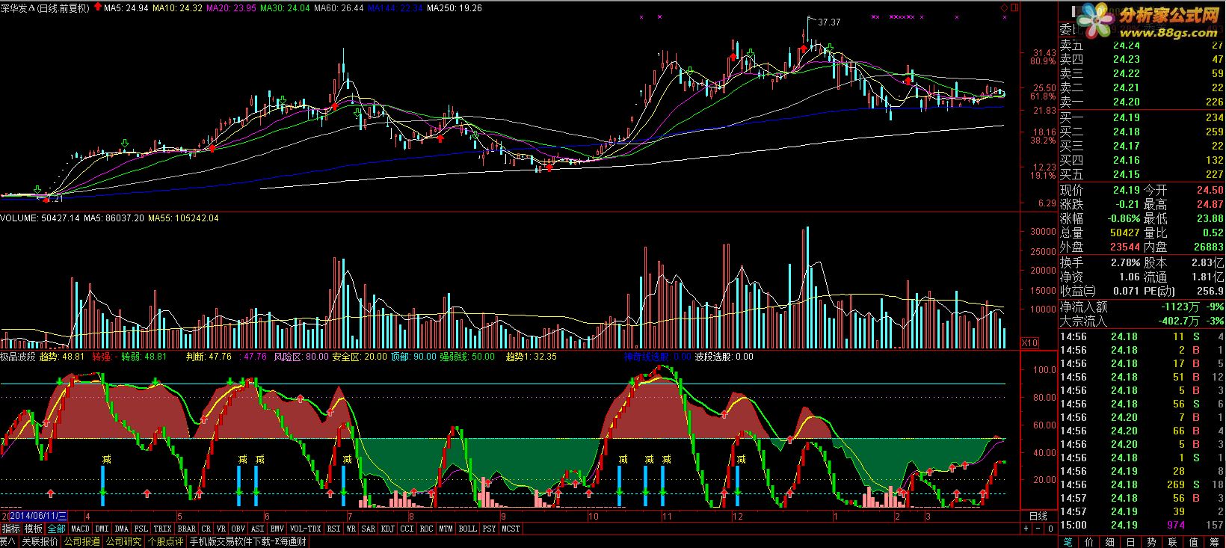Image resolution: width=1226 pixels, height=548 pixels.
Task: Click the 15:00 trade row volume 974
Action: pyautogui.click(x=1176, y=525)
